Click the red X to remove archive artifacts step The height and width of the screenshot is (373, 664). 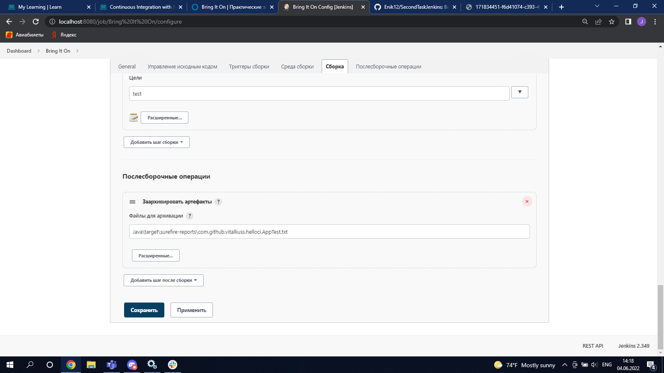pos(527,201)
